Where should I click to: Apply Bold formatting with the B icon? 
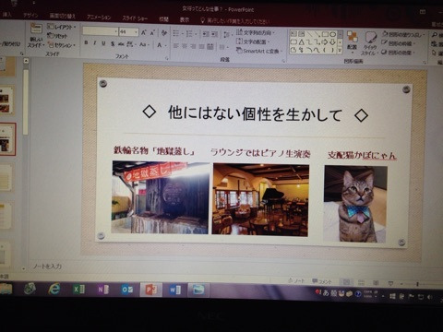[x=86, y=43]
